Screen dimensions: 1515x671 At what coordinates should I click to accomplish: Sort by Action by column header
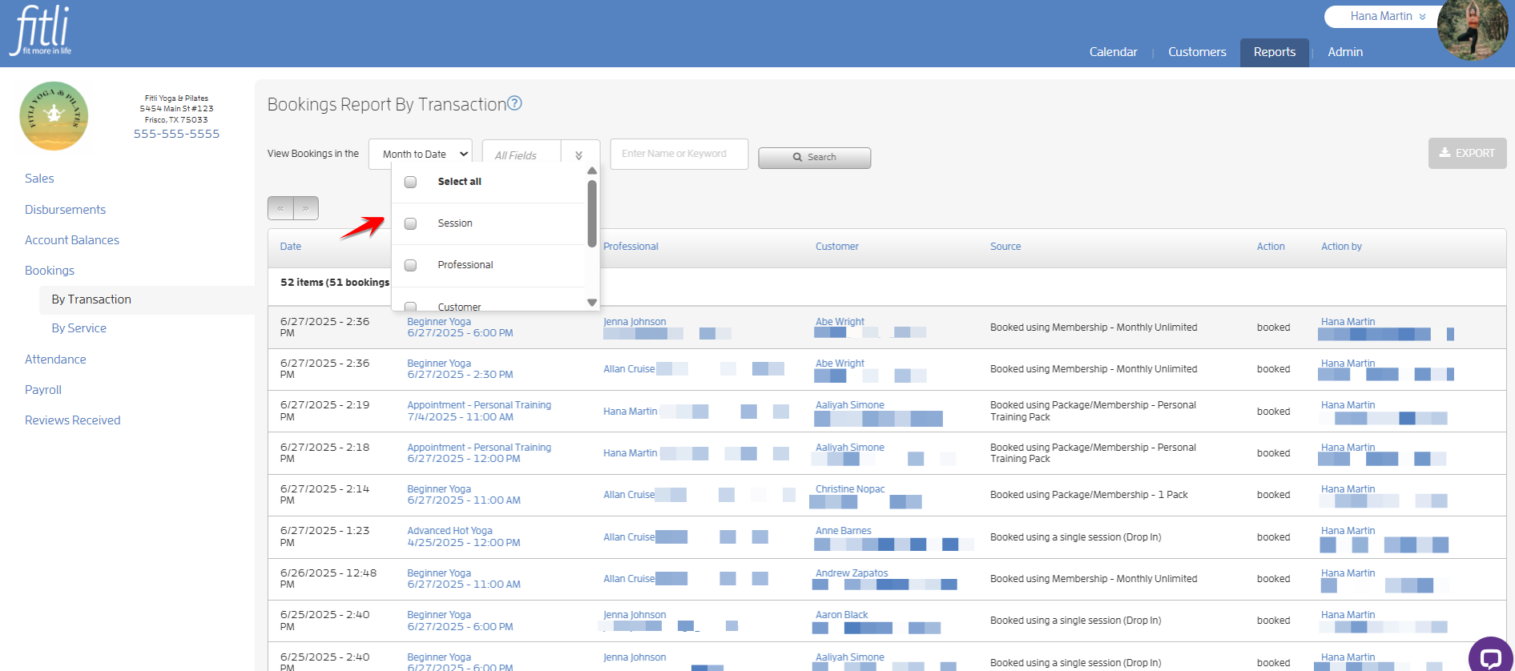(1341, 247)
